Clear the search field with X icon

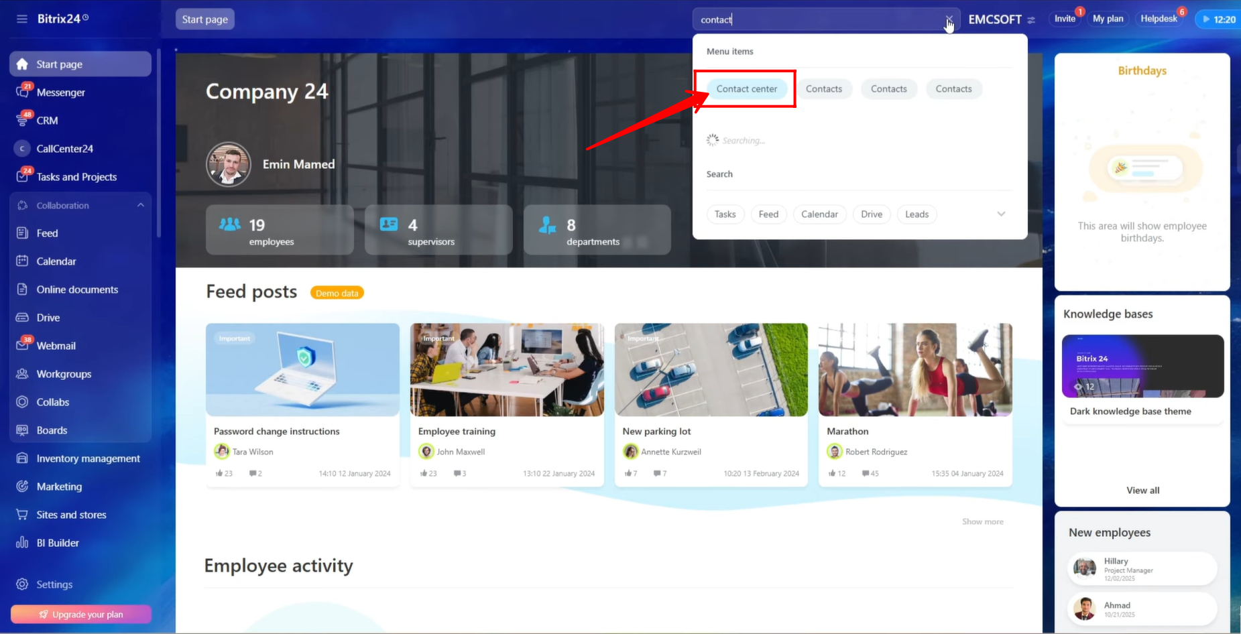pyautogui.click(x=949, y=19)
